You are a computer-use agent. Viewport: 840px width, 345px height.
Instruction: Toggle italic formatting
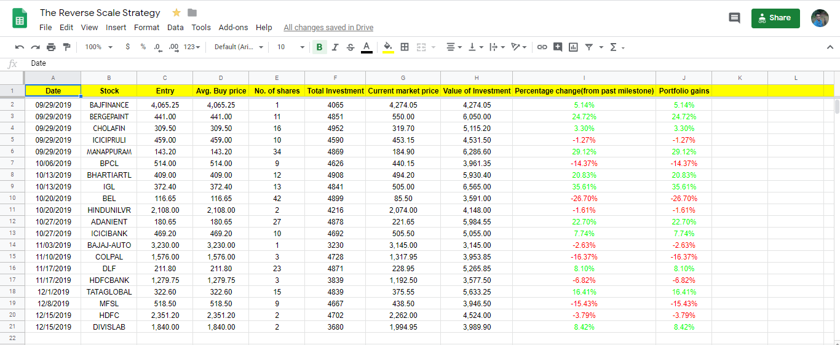(335, 47)
